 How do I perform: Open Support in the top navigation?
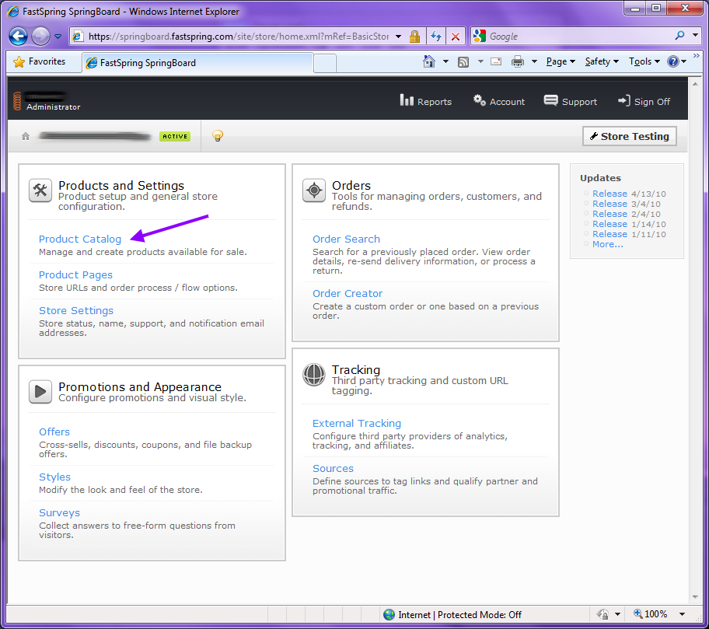tap(570, 101)
